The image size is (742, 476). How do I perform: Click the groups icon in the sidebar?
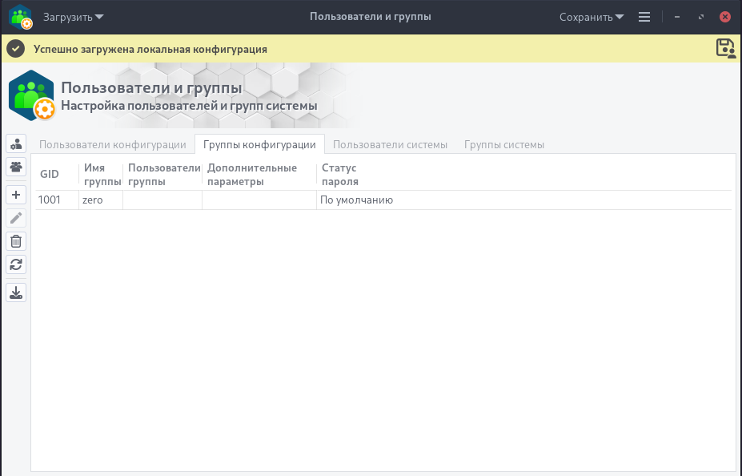(16, 167)
